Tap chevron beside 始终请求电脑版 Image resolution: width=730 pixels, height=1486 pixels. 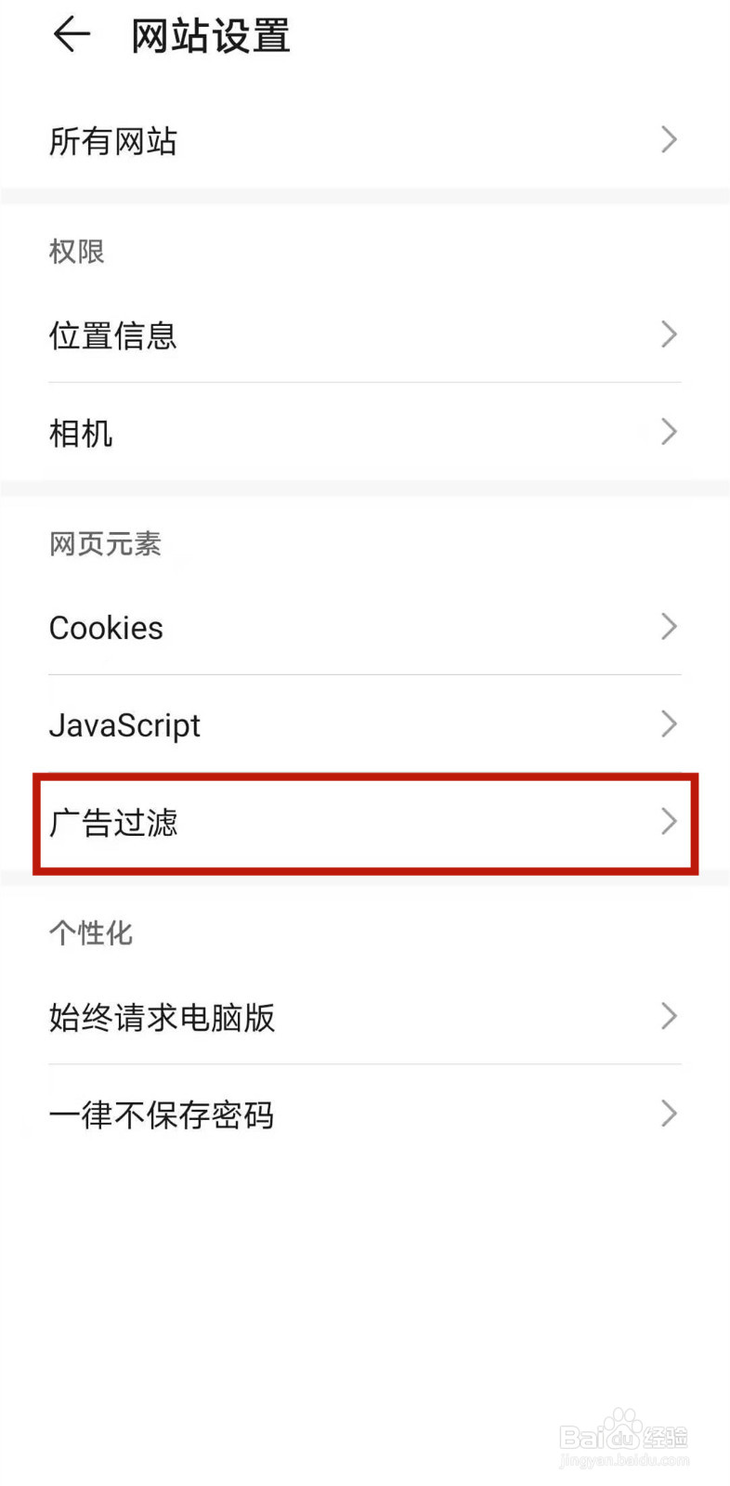[x=669, y=1016]
